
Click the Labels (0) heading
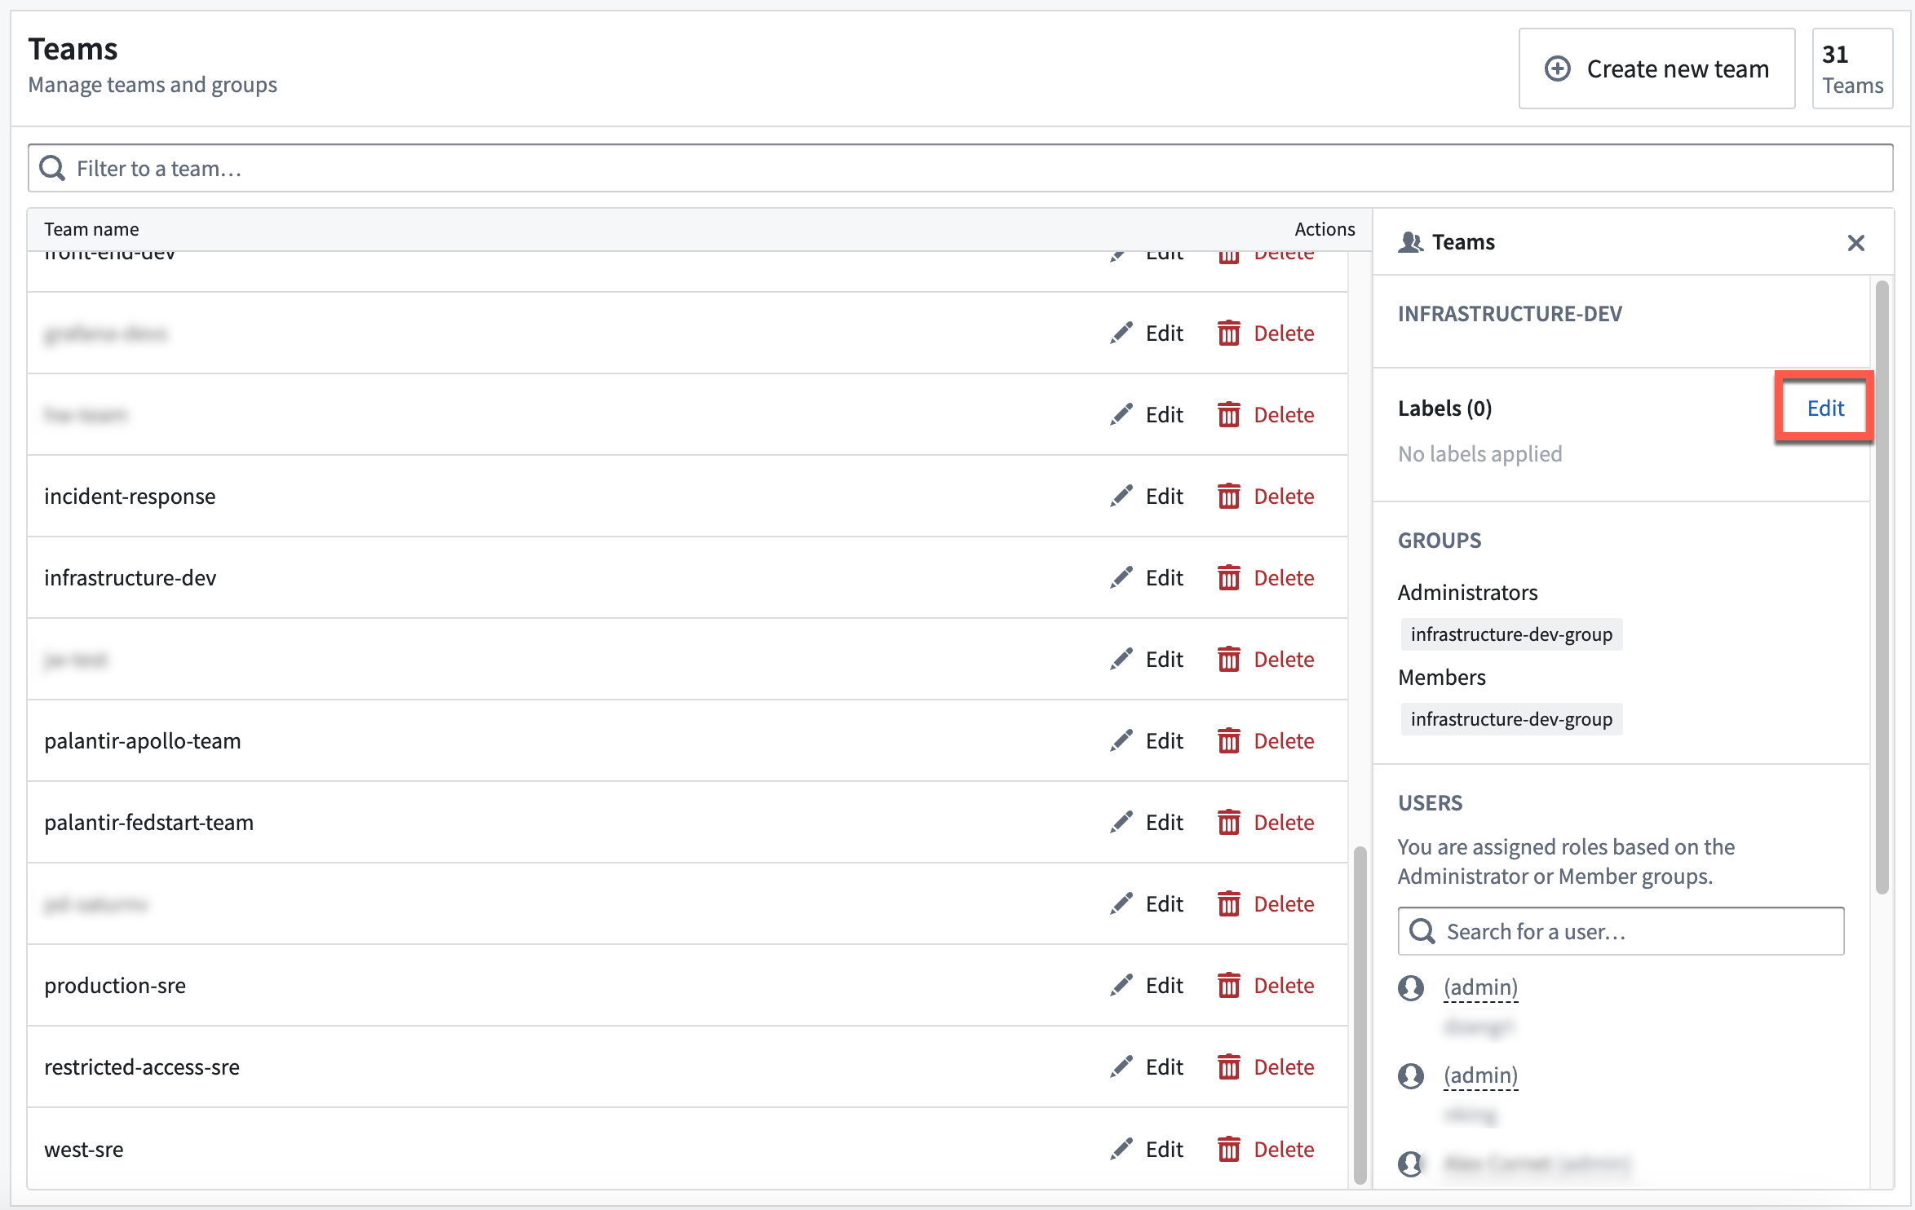click(x=1444, y=408)
